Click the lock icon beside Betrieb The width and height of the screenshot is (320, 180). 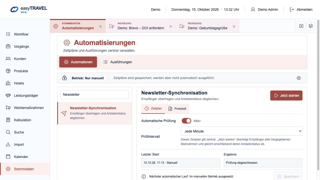[x=64, y=78]
